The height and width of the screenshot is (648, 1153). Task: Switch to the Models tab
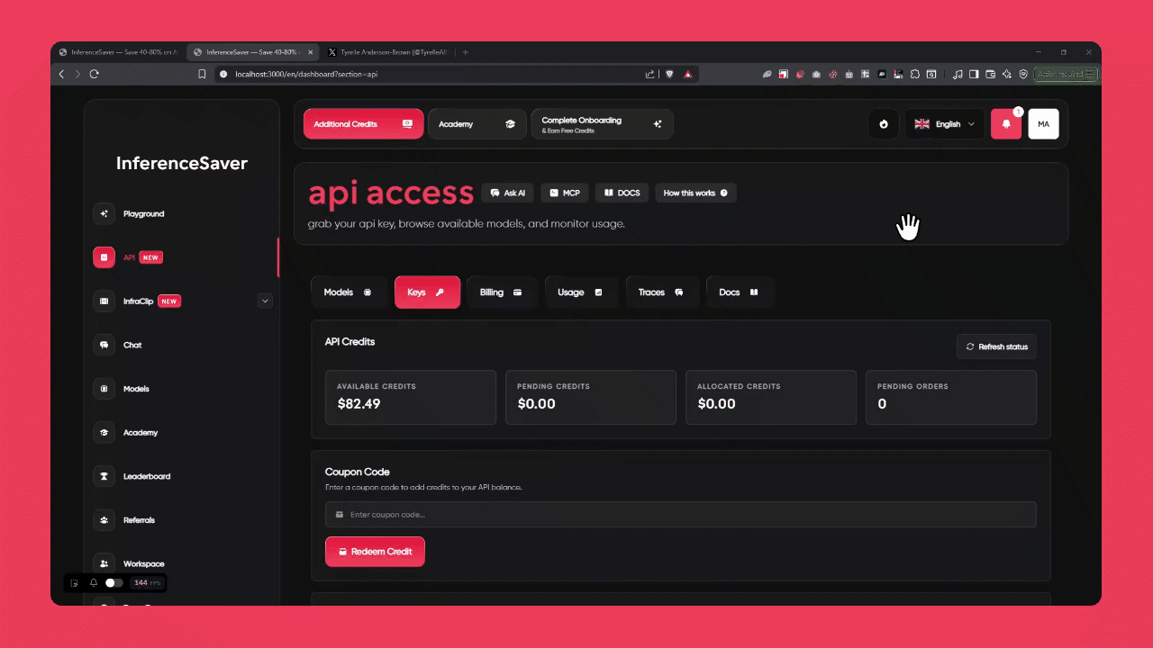349,292
